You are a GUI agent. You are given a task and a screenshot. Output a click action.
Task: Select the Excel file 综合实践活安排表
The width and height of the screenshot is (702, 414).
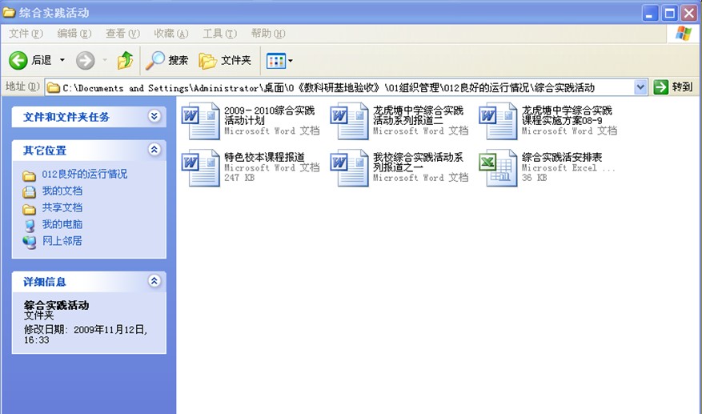498,168
